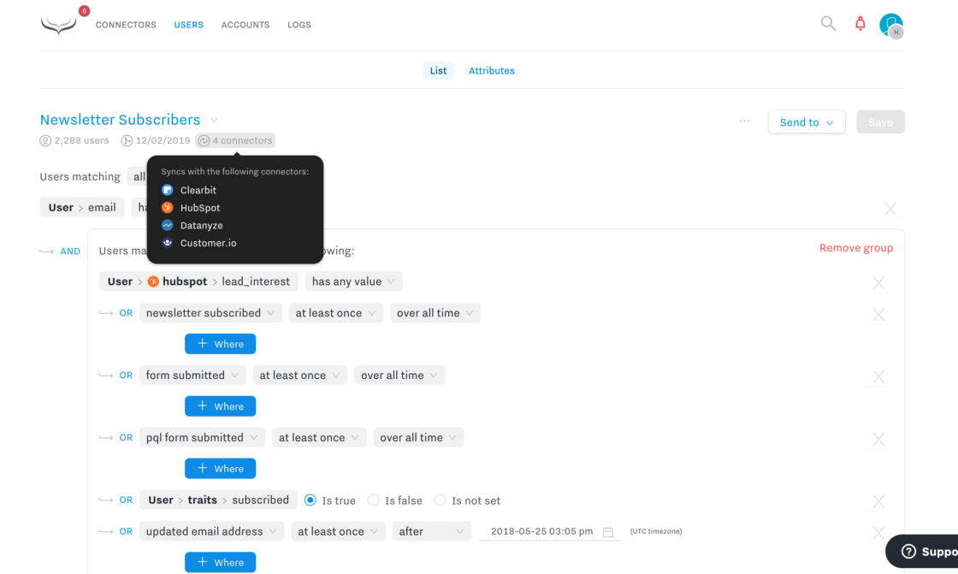
Task: Add a Where filter under form submitted
Action: pos(220,406)
